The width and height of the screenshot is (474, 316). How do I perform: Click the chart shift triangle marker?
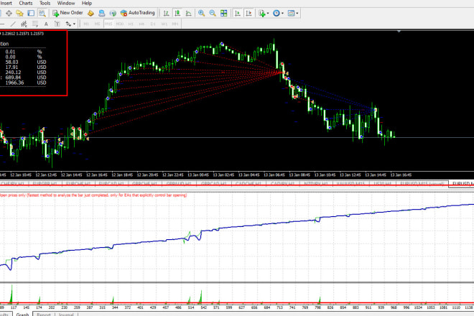399,31
